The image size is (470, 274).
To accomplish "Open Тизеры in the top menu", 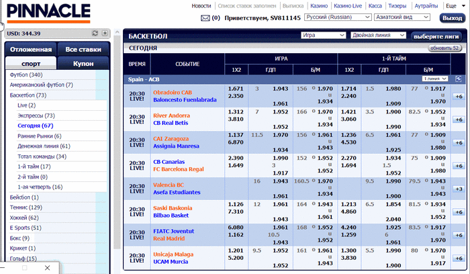I will point(397,5).
